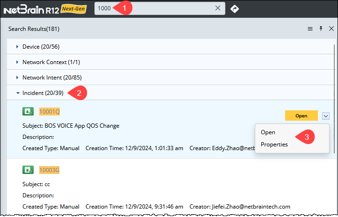Click the NetBrain R12 Next-Gen logo
This screenshot has height=217, width=338.
pos(45,9)
